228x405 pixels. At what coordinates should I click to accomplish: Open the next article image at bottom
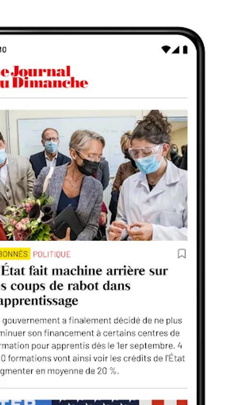[x=94, y=402]
